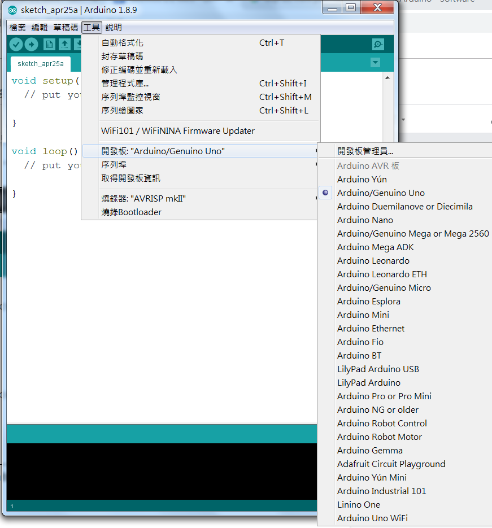Open 序列埠監控視窗 menu entry
Screen dimensions: 492x528
coord(200,97)
